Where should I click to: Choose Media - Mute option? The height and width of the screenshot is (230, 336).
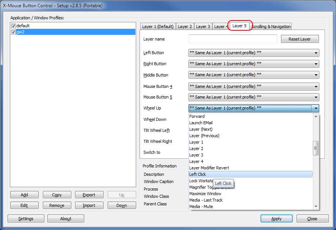(x=201, y=207)
